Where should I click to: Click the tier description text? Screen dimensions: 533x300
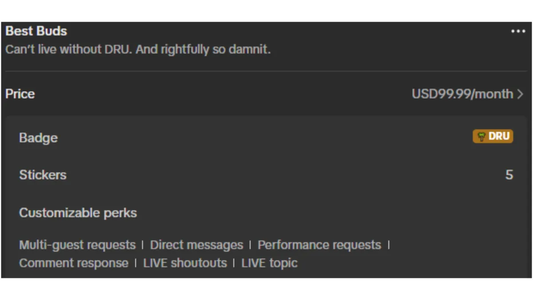pos(138,49)
